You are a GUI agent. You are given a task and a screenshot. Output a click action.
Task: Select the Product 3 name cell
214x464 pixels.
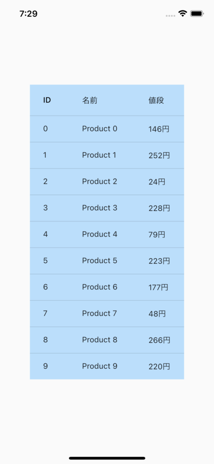[x=100, y=208]
